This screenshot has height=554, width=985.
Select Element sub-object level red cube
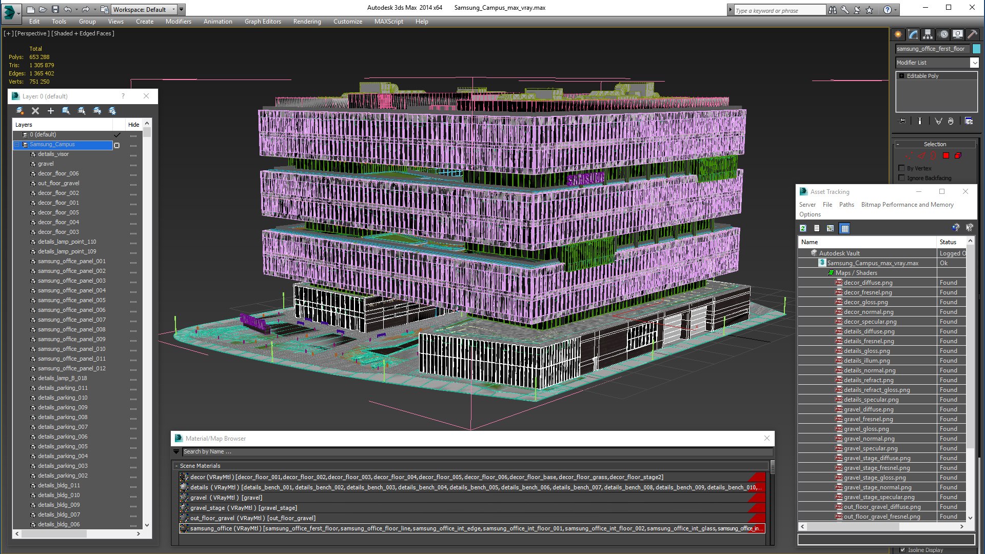(x=958, y=155)
